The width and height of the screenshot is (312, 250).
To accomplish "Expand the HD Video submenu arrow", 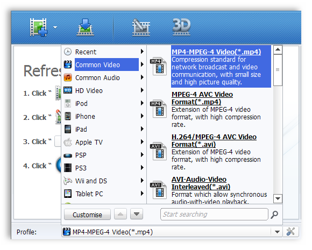I will coord(142,90).
